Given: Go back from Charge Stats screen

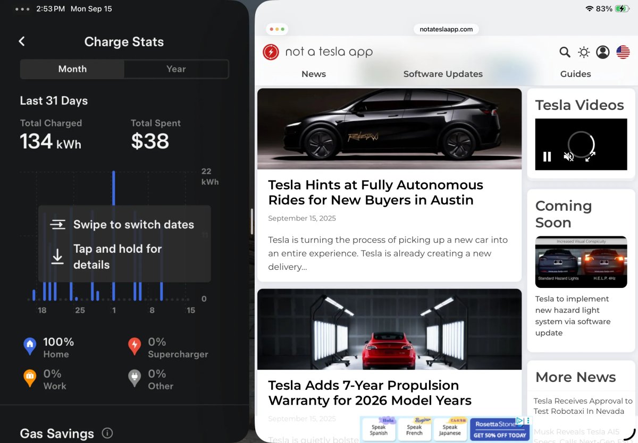Looking at the screenshot, I should [22, 41].
